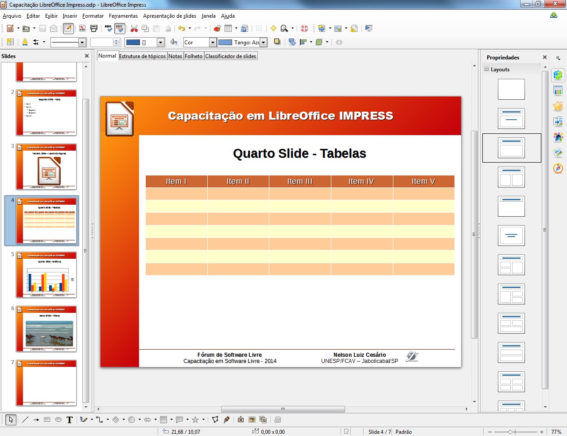Image resolution: width=567 pixels, height=436 pixels.
Task: Select the Ellipse tool
Action: click(58, 420)
